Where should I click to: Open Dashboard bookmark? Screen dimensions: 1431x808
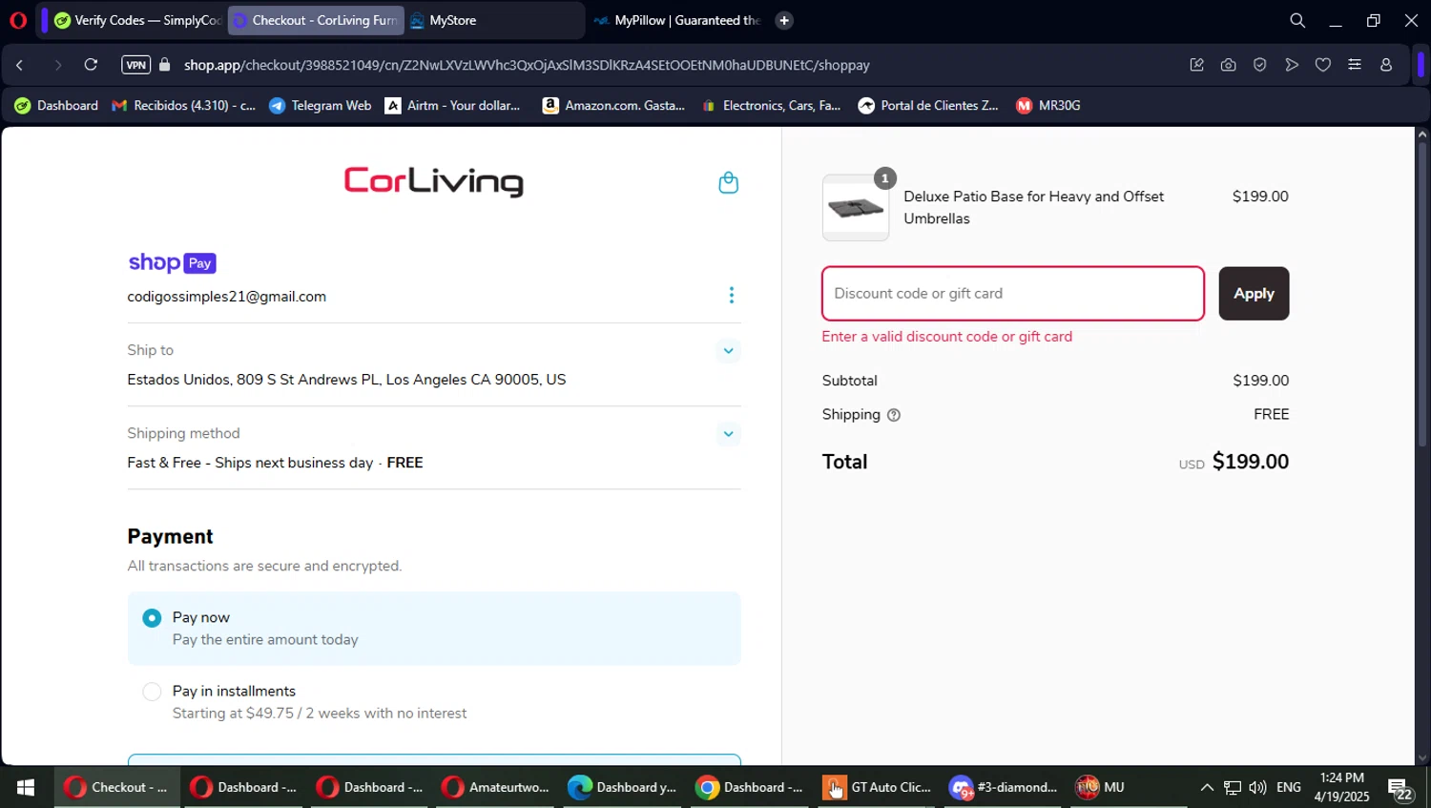point(56,106)
